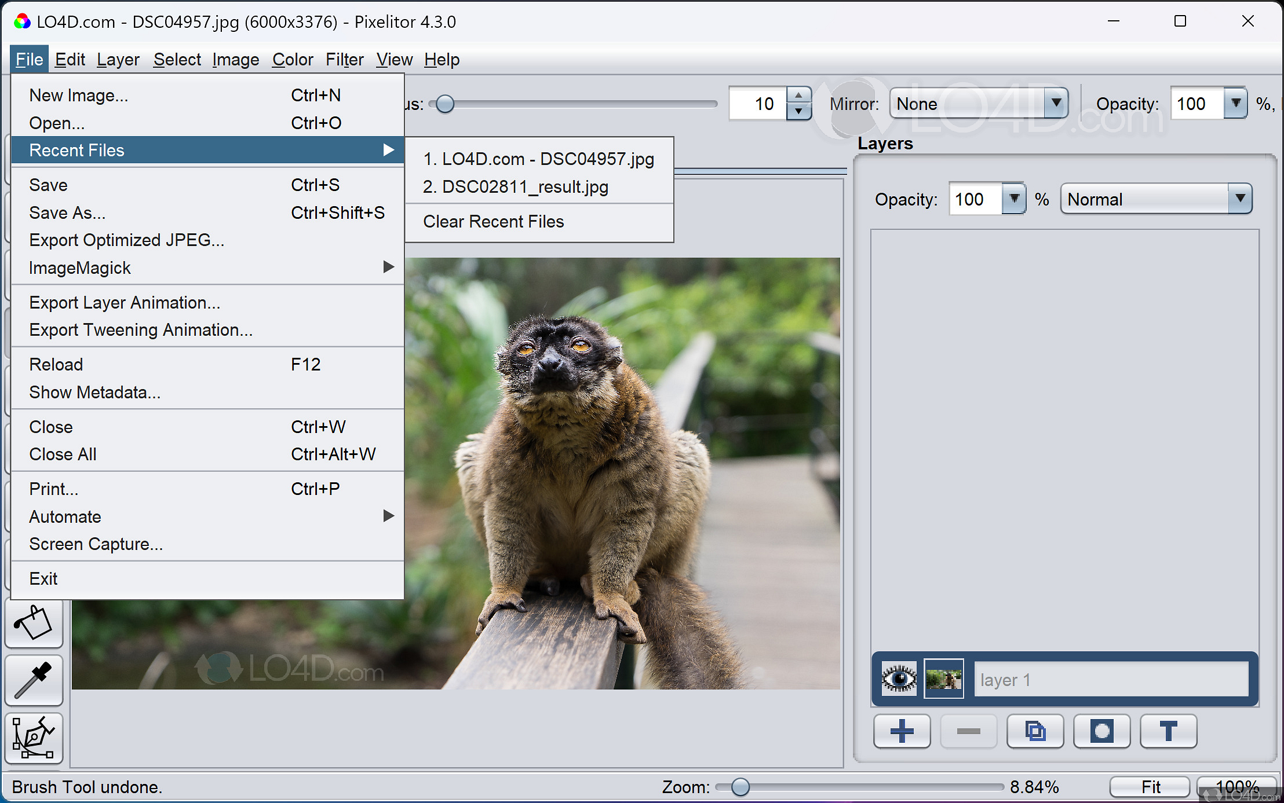The height and width of the screenshot is (803, 1284).
Task: Choose Print... from File menu
Action: (x=207, y=489)
